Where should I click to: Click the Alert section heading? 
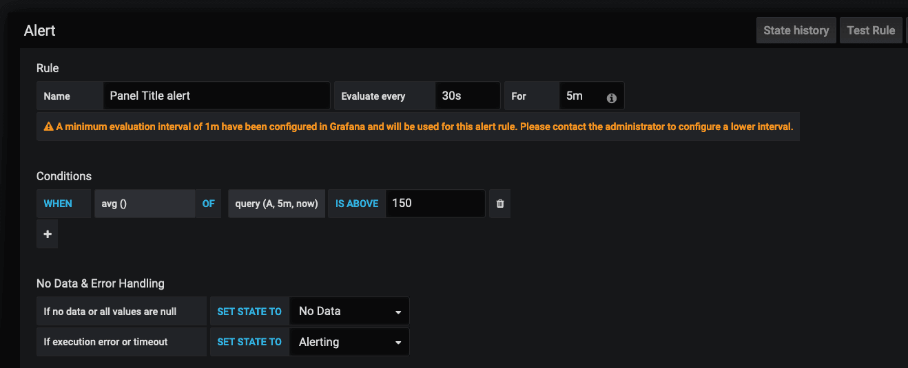coord(40,30)
